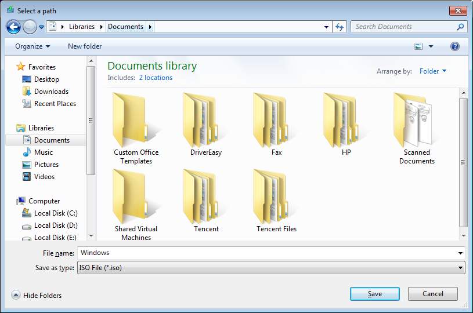The height and width of the screenshot is (313, 473).
Task: Click the 2 locations link
Action: coord(156,78)
